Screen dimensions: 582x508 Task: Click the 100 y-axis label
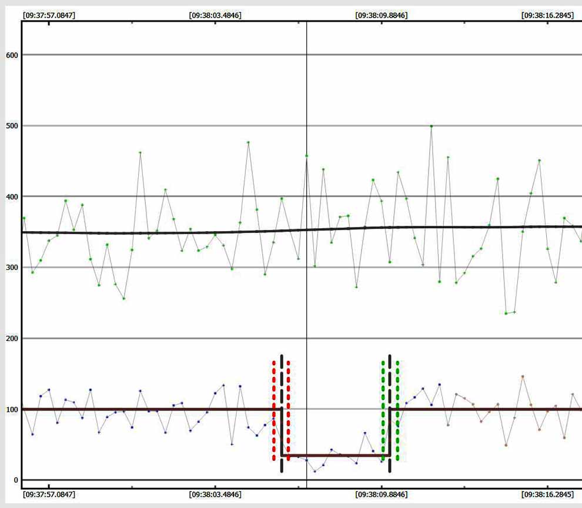(12, 409)
